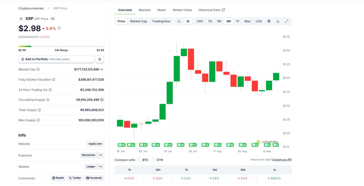This screenshot has height=186, width=364.
Task: Expand chart to fullscreen
Action: 287,21
